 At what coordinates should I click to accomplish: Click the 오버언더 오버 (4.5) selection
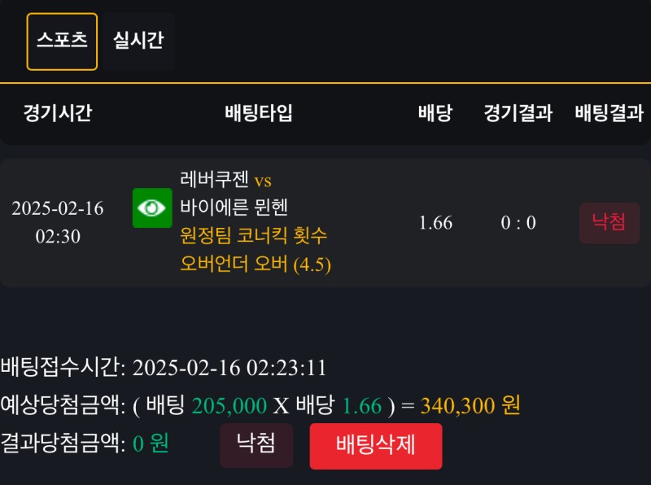(256, 264)
